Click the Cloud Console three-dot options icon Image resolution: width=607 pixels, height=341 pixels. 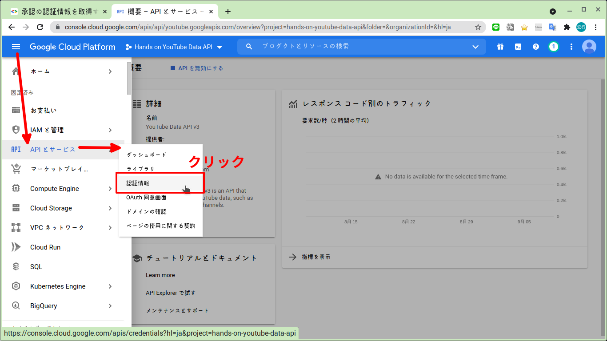click(571, 46)
